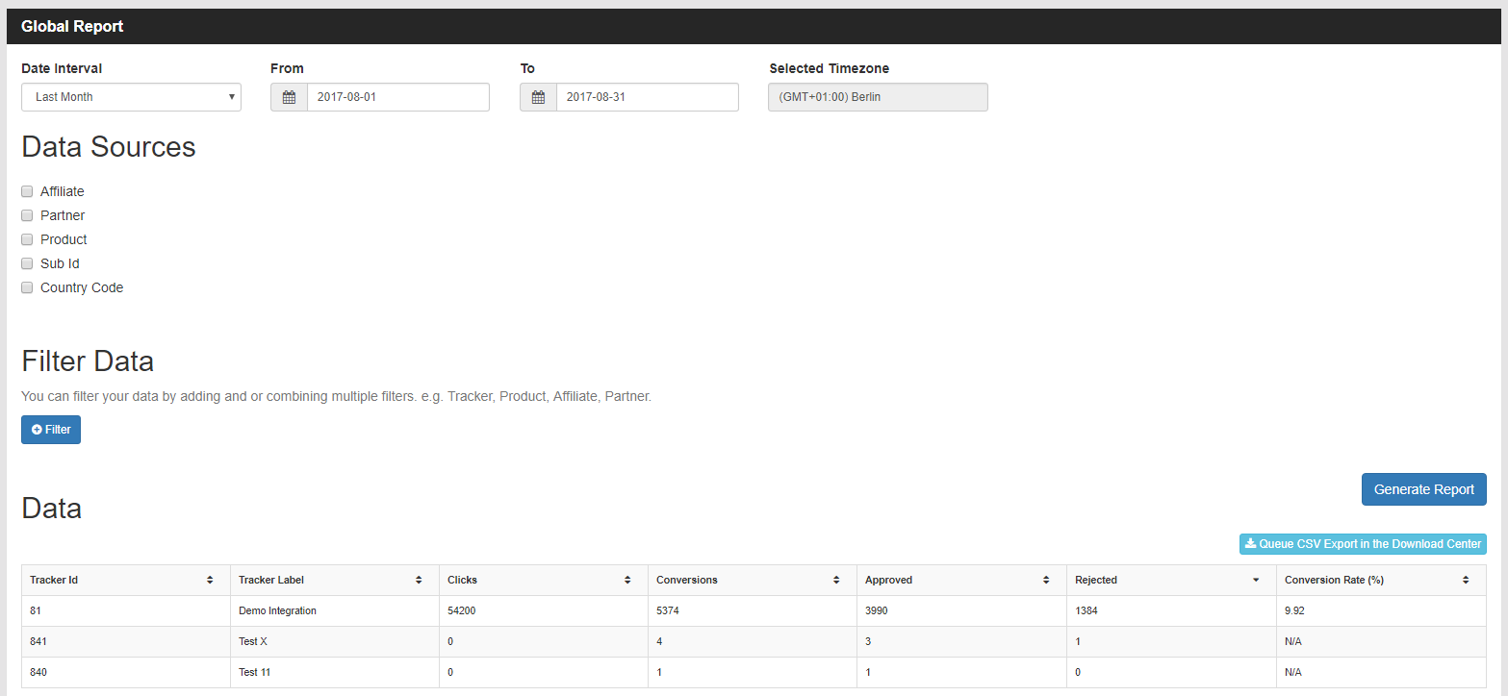Image resolution: width=1508 pixels, height=696 pixels.
Task: Click sort arrows in Approved column header
Action: (x=1046, y=580)
